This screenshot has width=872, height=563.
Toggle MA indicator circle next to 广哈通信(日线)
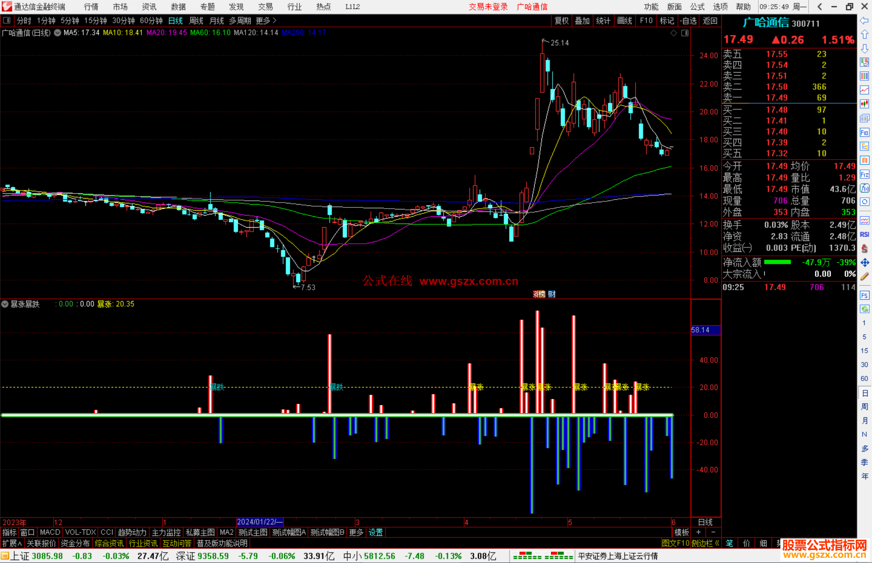coord(57,33)
